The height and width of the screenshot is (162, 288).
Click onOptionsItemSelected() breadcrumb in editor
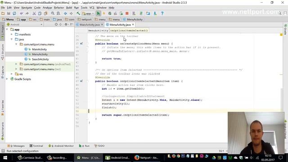click(129, 31)
